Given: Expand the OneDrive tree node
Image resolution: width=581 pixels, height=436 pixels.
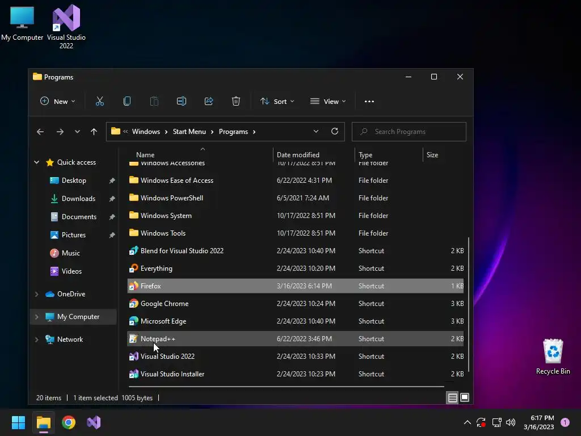Looking at the screenshot, I should pyautogui.click(x=37, y=294).
